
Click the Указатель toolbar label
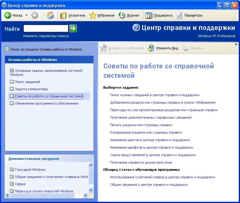point(77,15)
